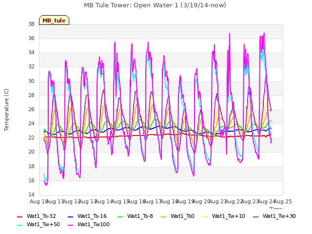Click the blue Wat1_Ts-16 legend swatch
Image resolution: width=312 pixels, height=234 pixels.
point(71,216)
